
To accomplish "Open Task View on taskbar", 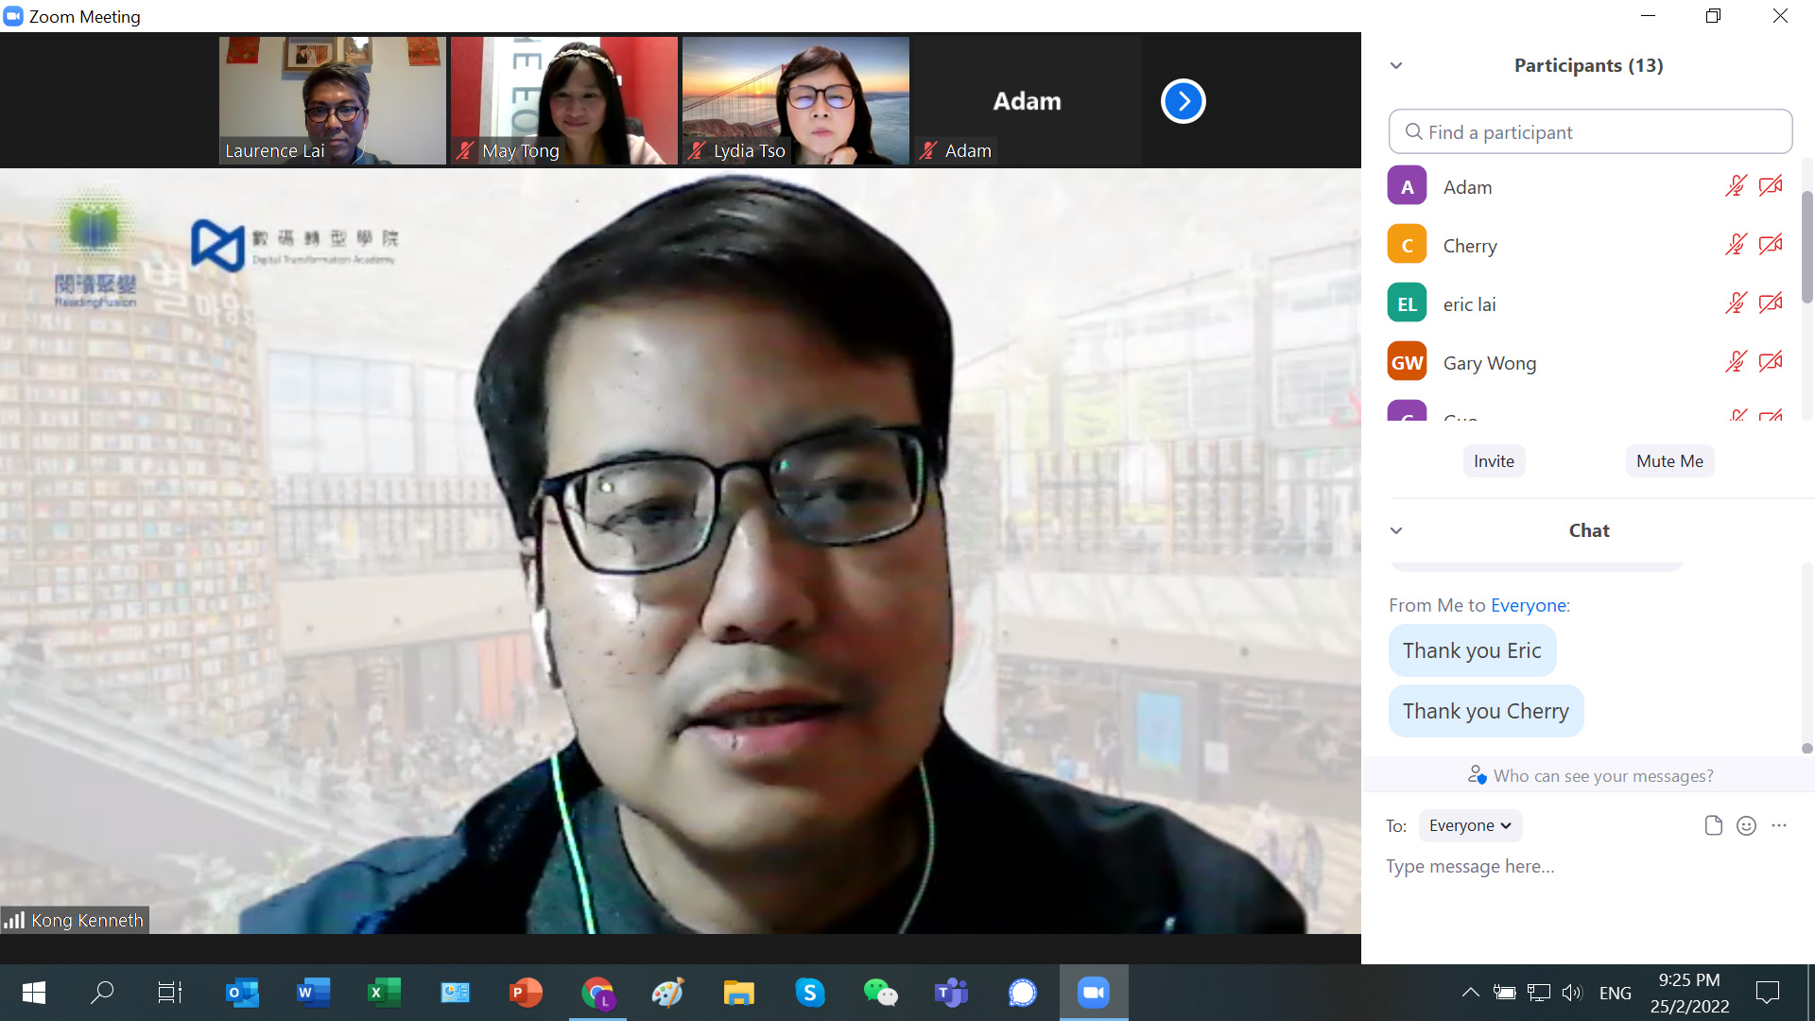I will coord(170,993).
